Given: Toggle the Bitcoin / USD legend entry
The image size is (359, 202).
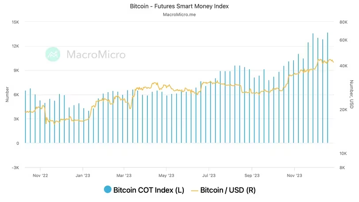Looking at the screenshot, I should pyautogui.click(x=223, y=190).
